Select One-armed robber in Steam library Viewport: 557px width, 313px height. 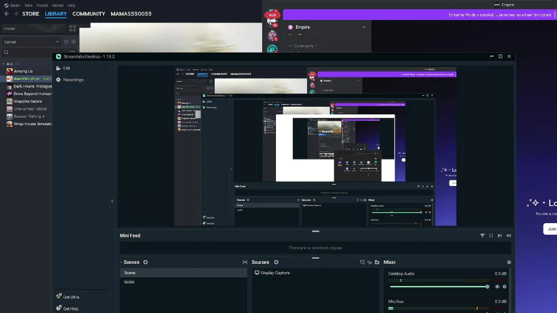pyautogui.click(x=26, y=109)
